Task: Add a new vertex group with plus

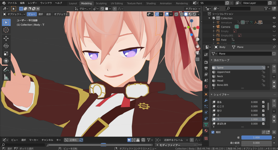Action: [x=274, y=67]
